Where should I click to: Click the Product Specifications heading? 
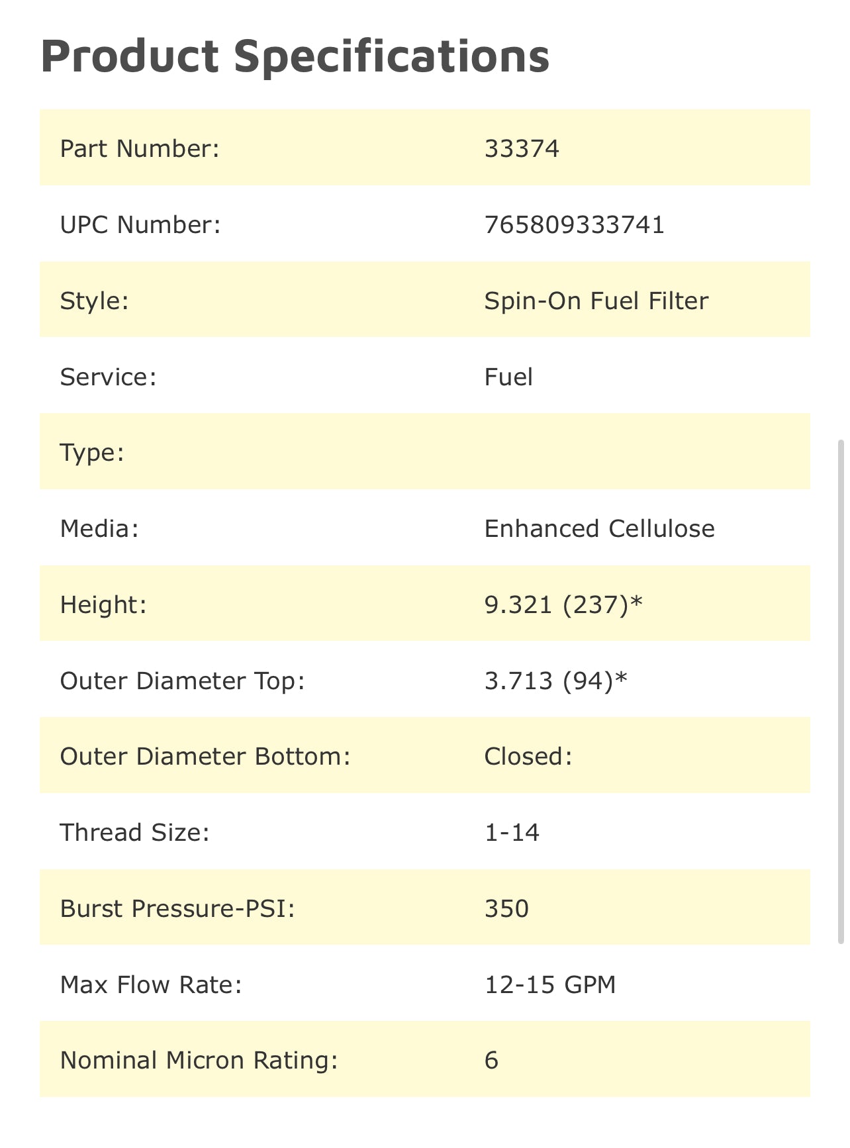point(295,56)
